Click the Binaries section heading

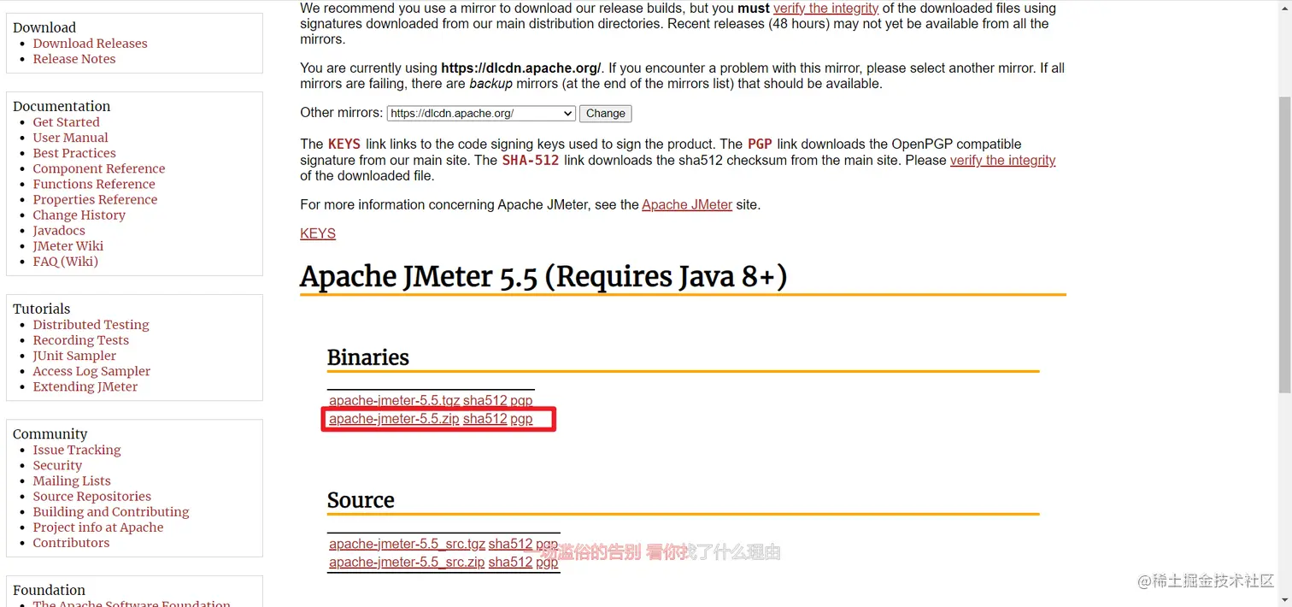(x=368, y=357)
